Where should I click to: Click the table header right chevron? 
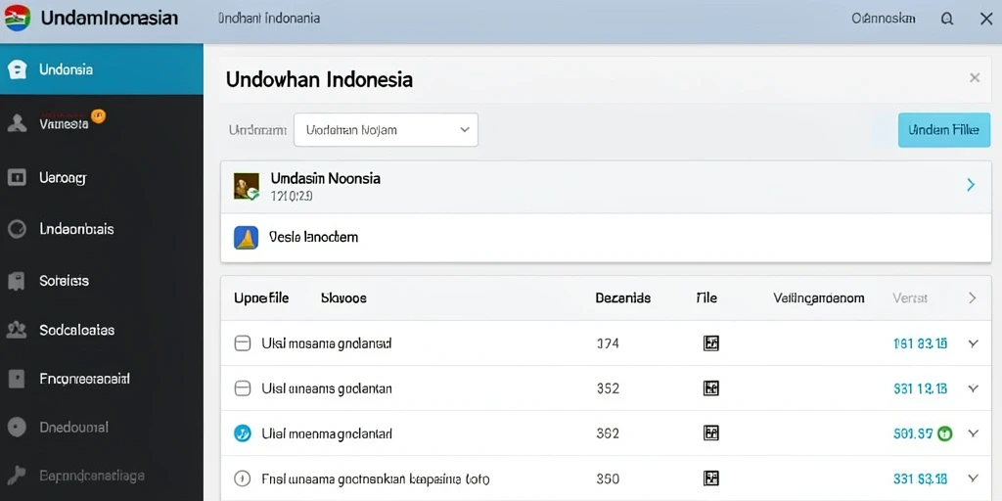tap(972, 297)
